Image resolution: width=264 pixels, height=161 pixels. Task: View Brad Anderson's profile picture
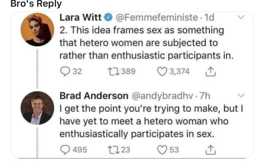(x=37, y=108)
